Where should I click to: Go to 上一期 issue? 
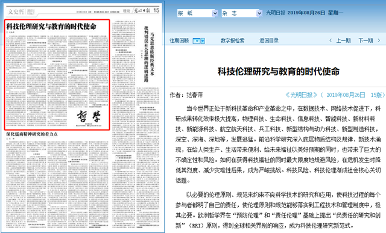click(343, 40)
